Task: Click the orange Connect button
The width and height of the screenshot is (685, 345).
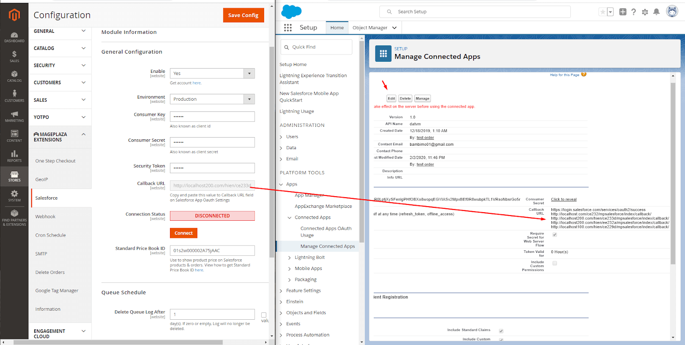Action: pyautogui.click(x=184, y=233)
